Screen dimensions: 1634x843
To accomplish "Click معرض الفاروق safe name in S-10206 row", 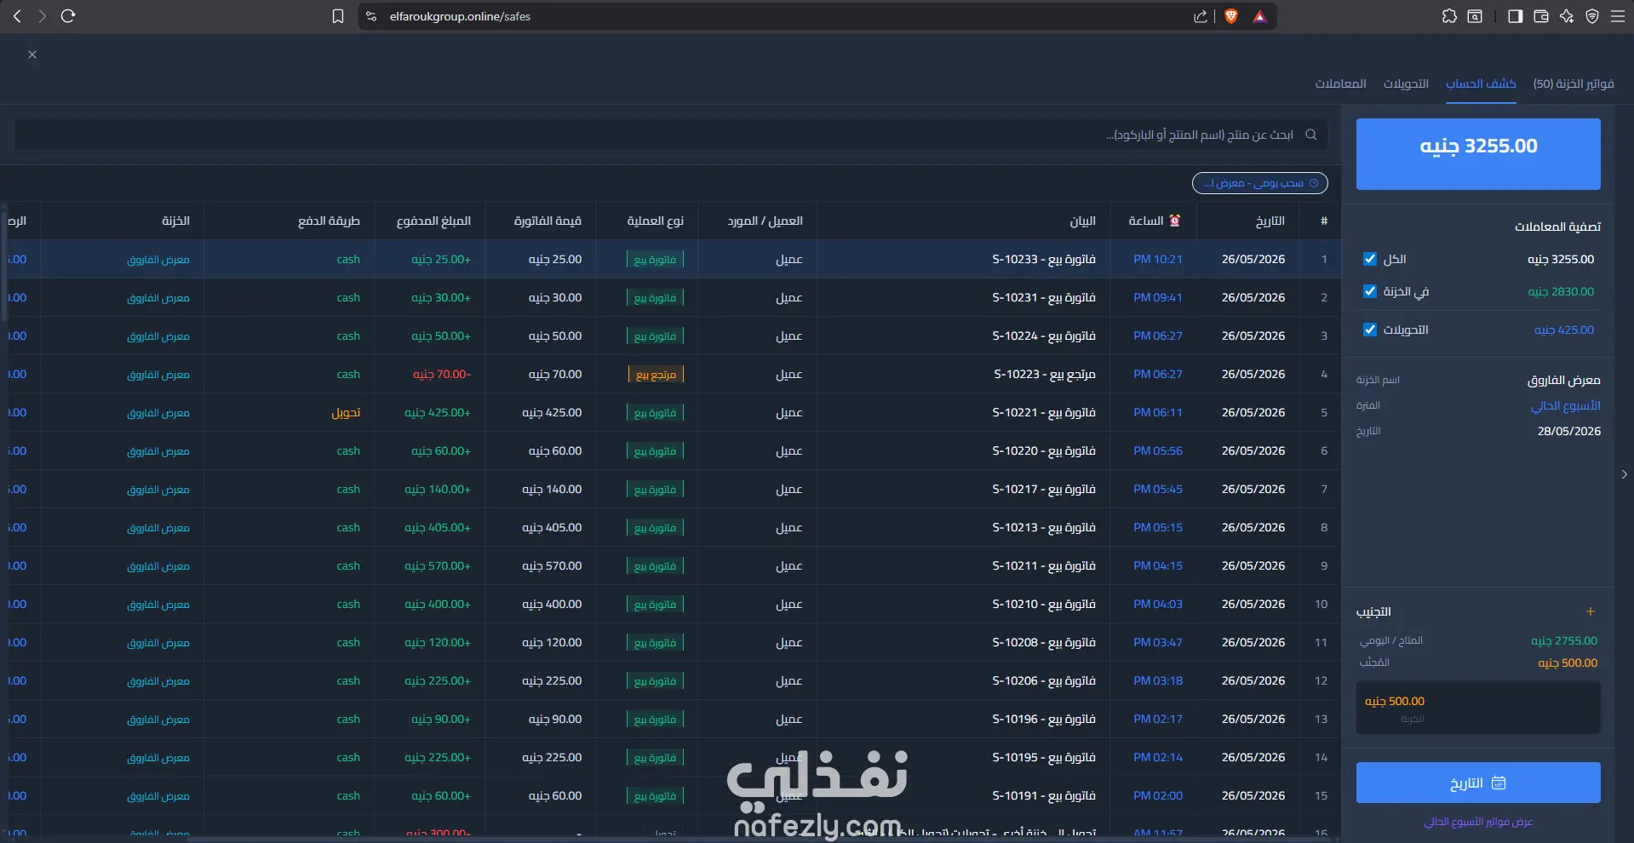I will pyautogui.click(x=158, y=680).
